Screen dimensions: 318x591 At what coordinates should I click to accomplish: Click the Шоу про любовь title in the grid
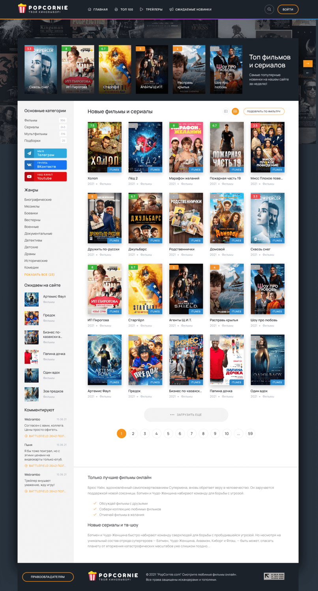[264, 320]
